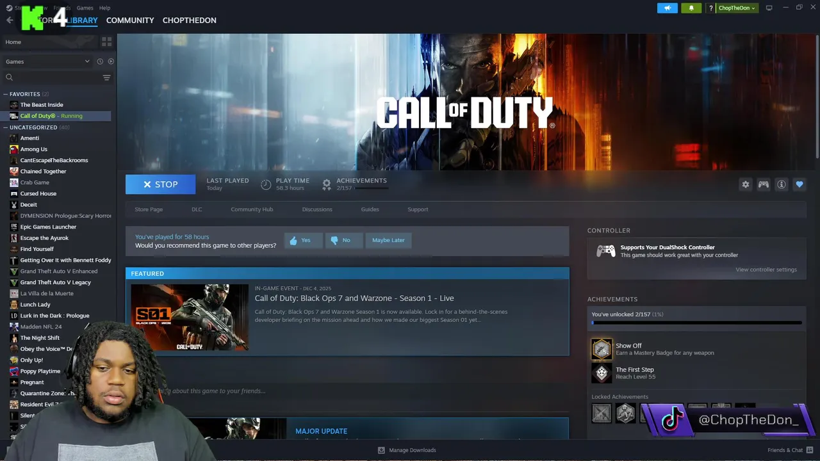Viewport: 820px width, 461px height.
Task: Select The Beast Inside in library
Action: (42, 105)
